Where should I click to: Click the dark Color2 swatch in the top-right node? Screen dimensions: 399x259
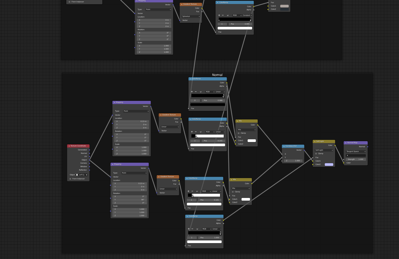(x=284, y=9)
